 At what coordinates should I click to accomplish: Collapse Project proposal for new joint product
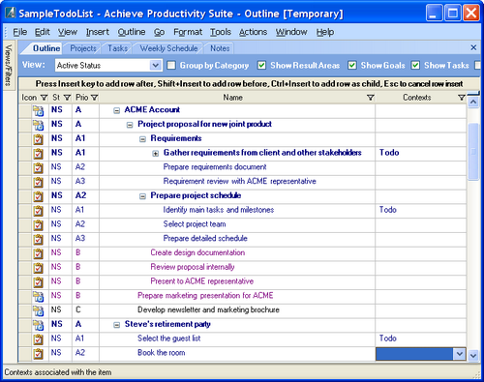tap(130, 125)
